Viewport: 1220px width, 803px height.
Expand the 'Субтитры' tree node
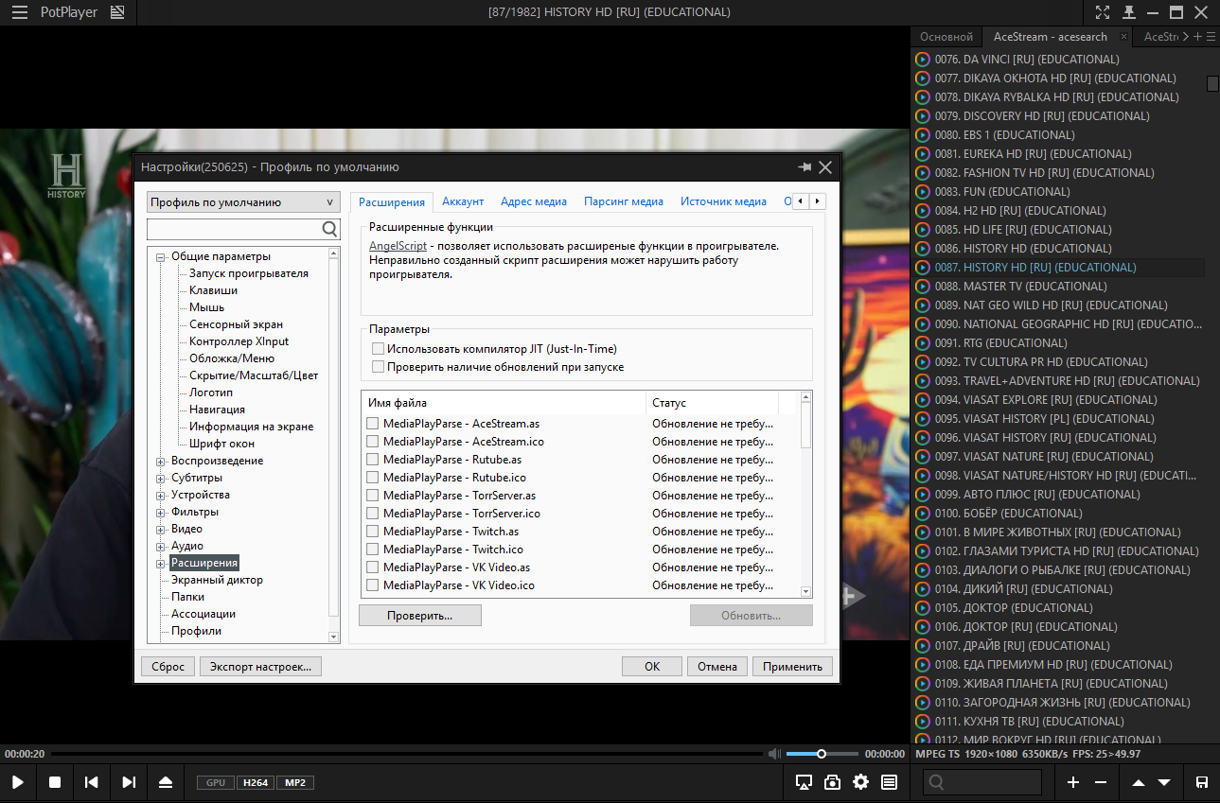[161, 479]
